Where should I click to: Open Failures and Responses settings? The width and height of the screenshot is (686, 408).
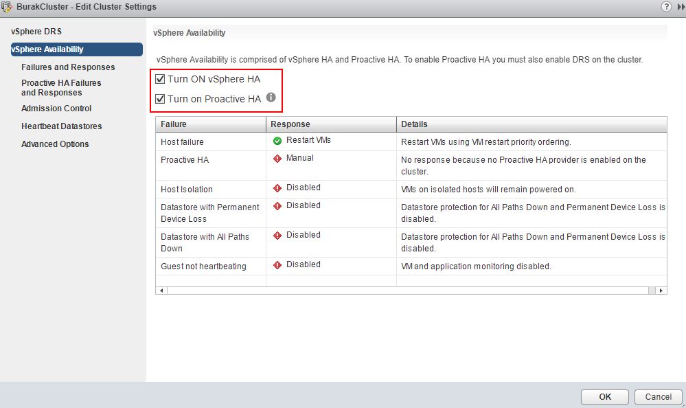(68, 67)
